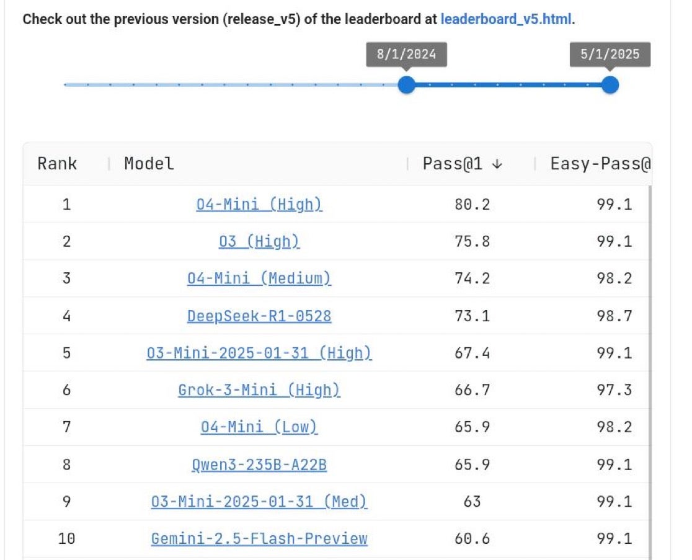Open the Qwen3-235B-A22B model link
Screen dimensions: 692x560
[259, 464]
